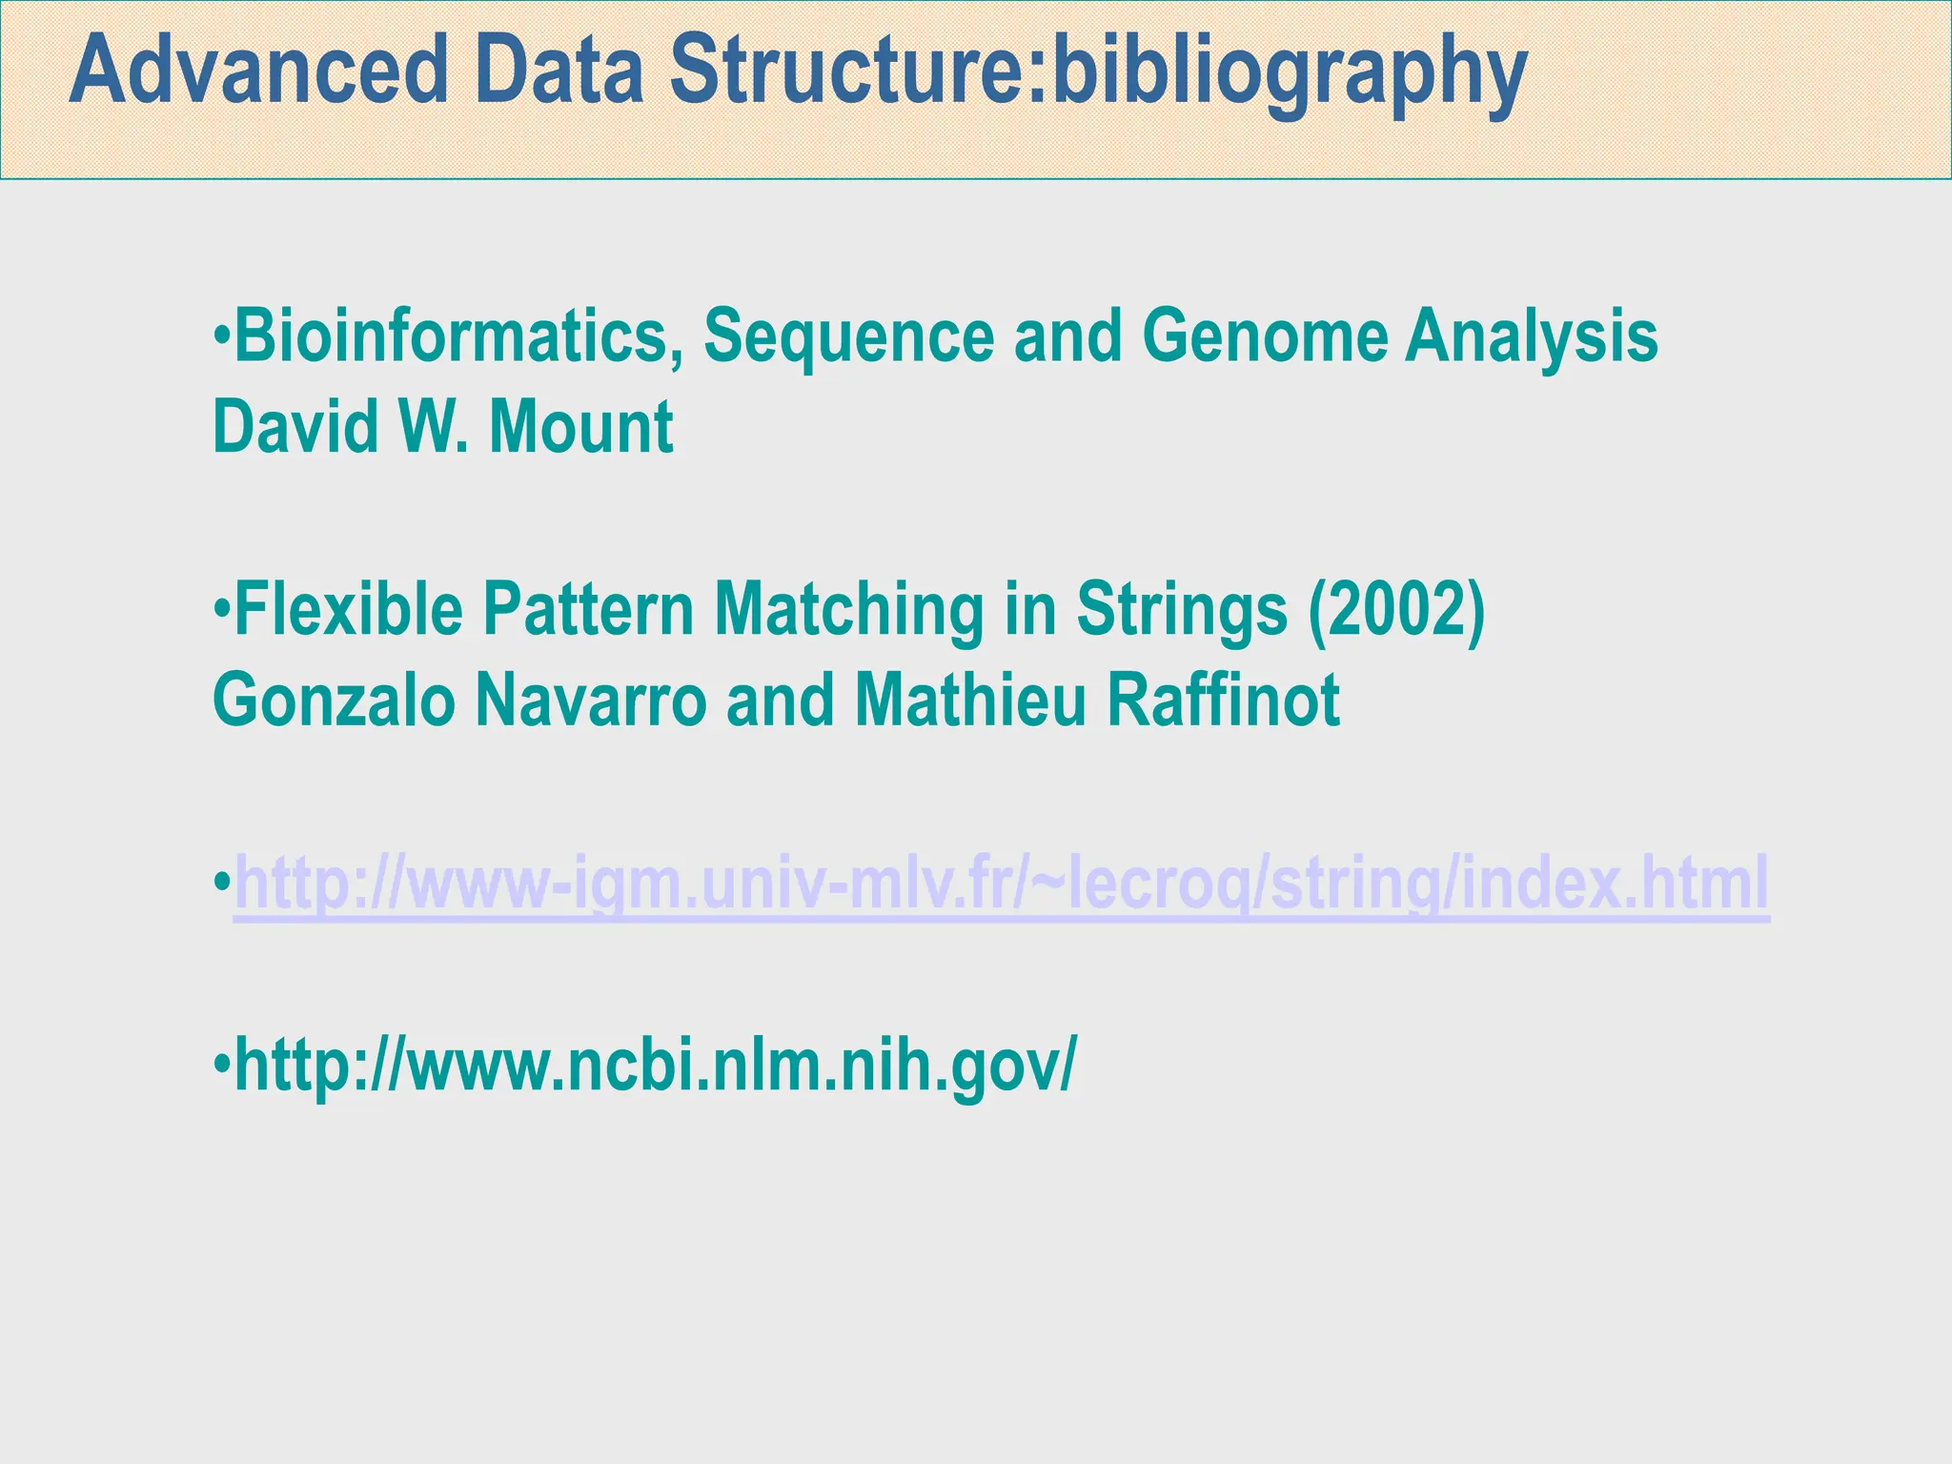
Task: Click the www.ncbi.nlm.nih.gov URL text
Action: click(656, 1066)
